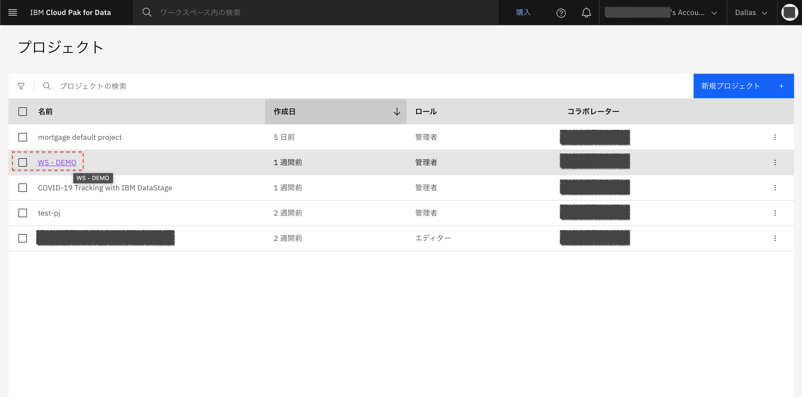Open the hamburger navigation menu

coord(12,12)
